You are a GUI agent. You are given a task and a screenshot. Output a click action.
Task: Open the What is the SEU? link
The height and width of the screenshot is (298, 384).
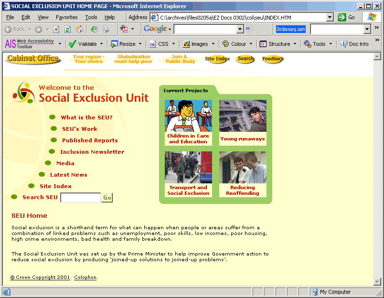point(87,117)
